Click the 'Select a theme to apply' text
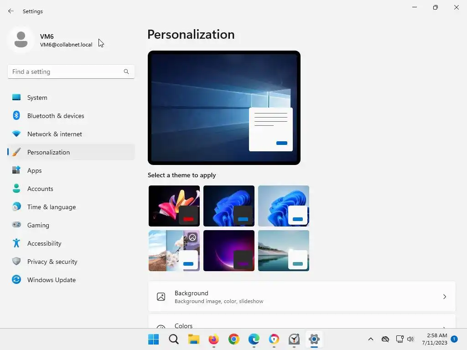The width and height of the screenshot is (467, 350). pos(182,175)
